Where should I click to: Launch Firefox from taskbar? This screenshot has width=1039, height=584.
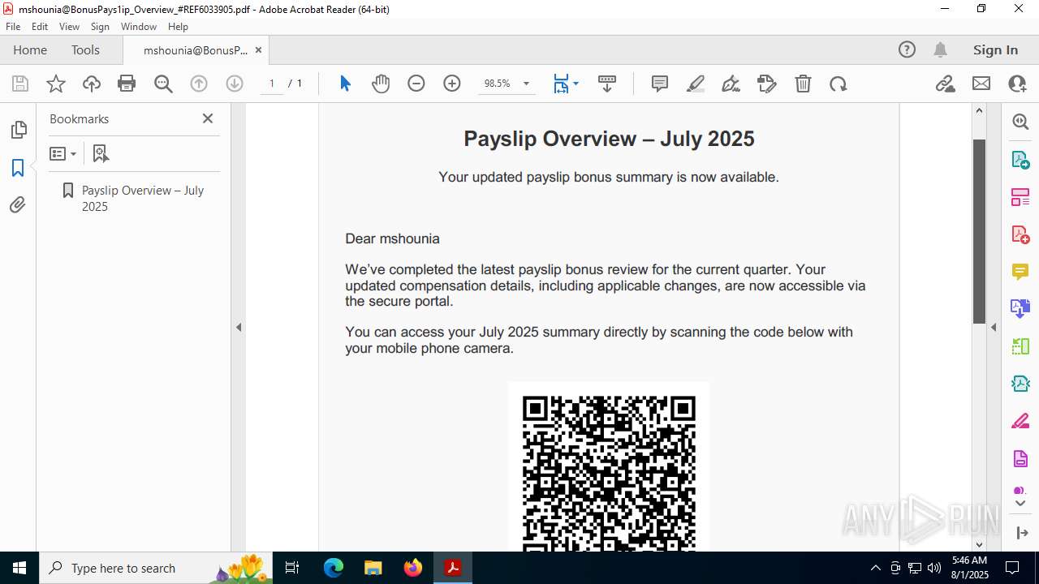coord(412,568)
